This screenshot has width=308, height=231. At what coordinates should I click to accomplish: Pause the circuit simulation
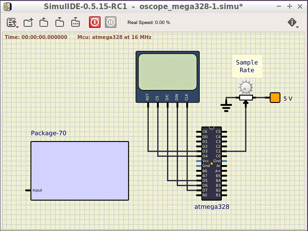111,22
